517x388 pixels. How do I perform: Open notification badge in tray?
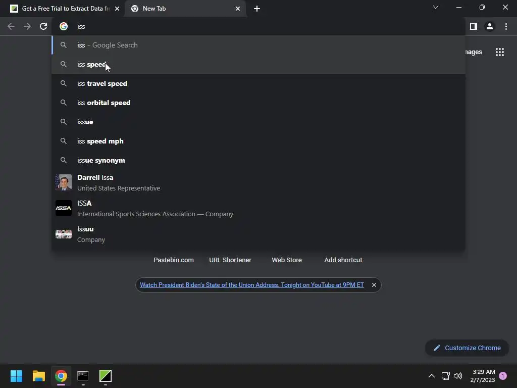(x=503, y=376)
